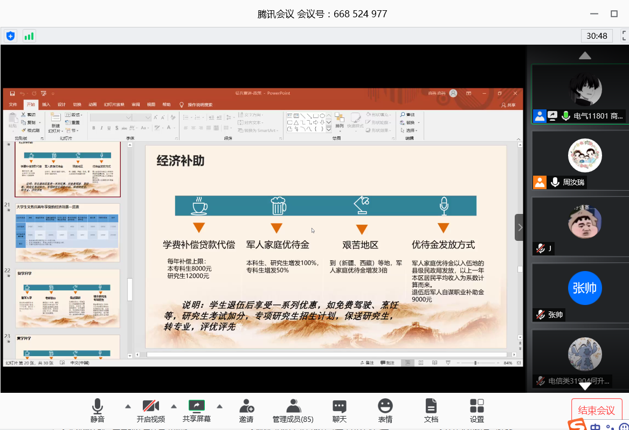The height and width of the screenshot is (430, 629).
Task: Open the 设置 settings icon
Action: (x=476, y=411)
